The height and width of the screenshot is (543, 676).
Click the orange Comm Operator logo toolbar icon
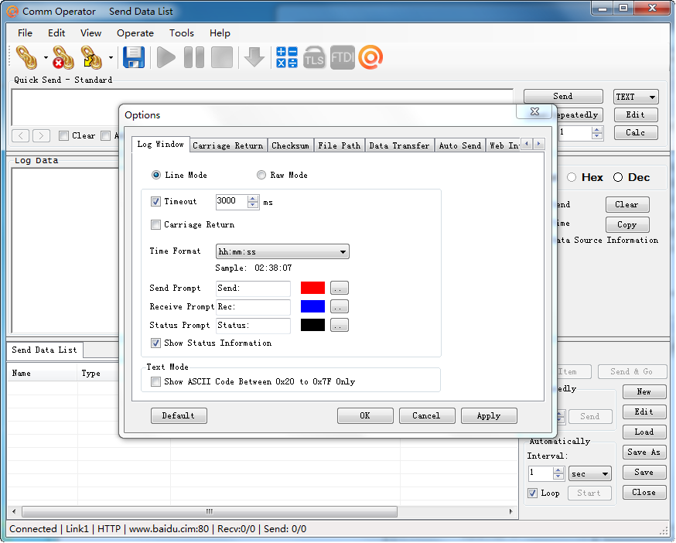370,57
